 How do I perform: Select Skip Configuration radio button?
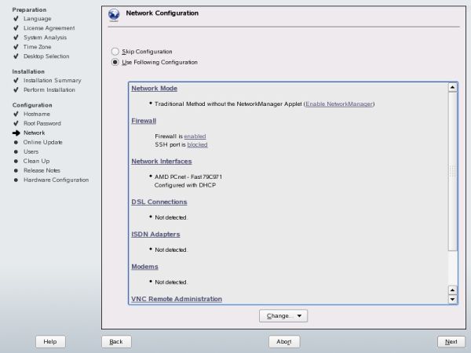[x=115, y=52]
